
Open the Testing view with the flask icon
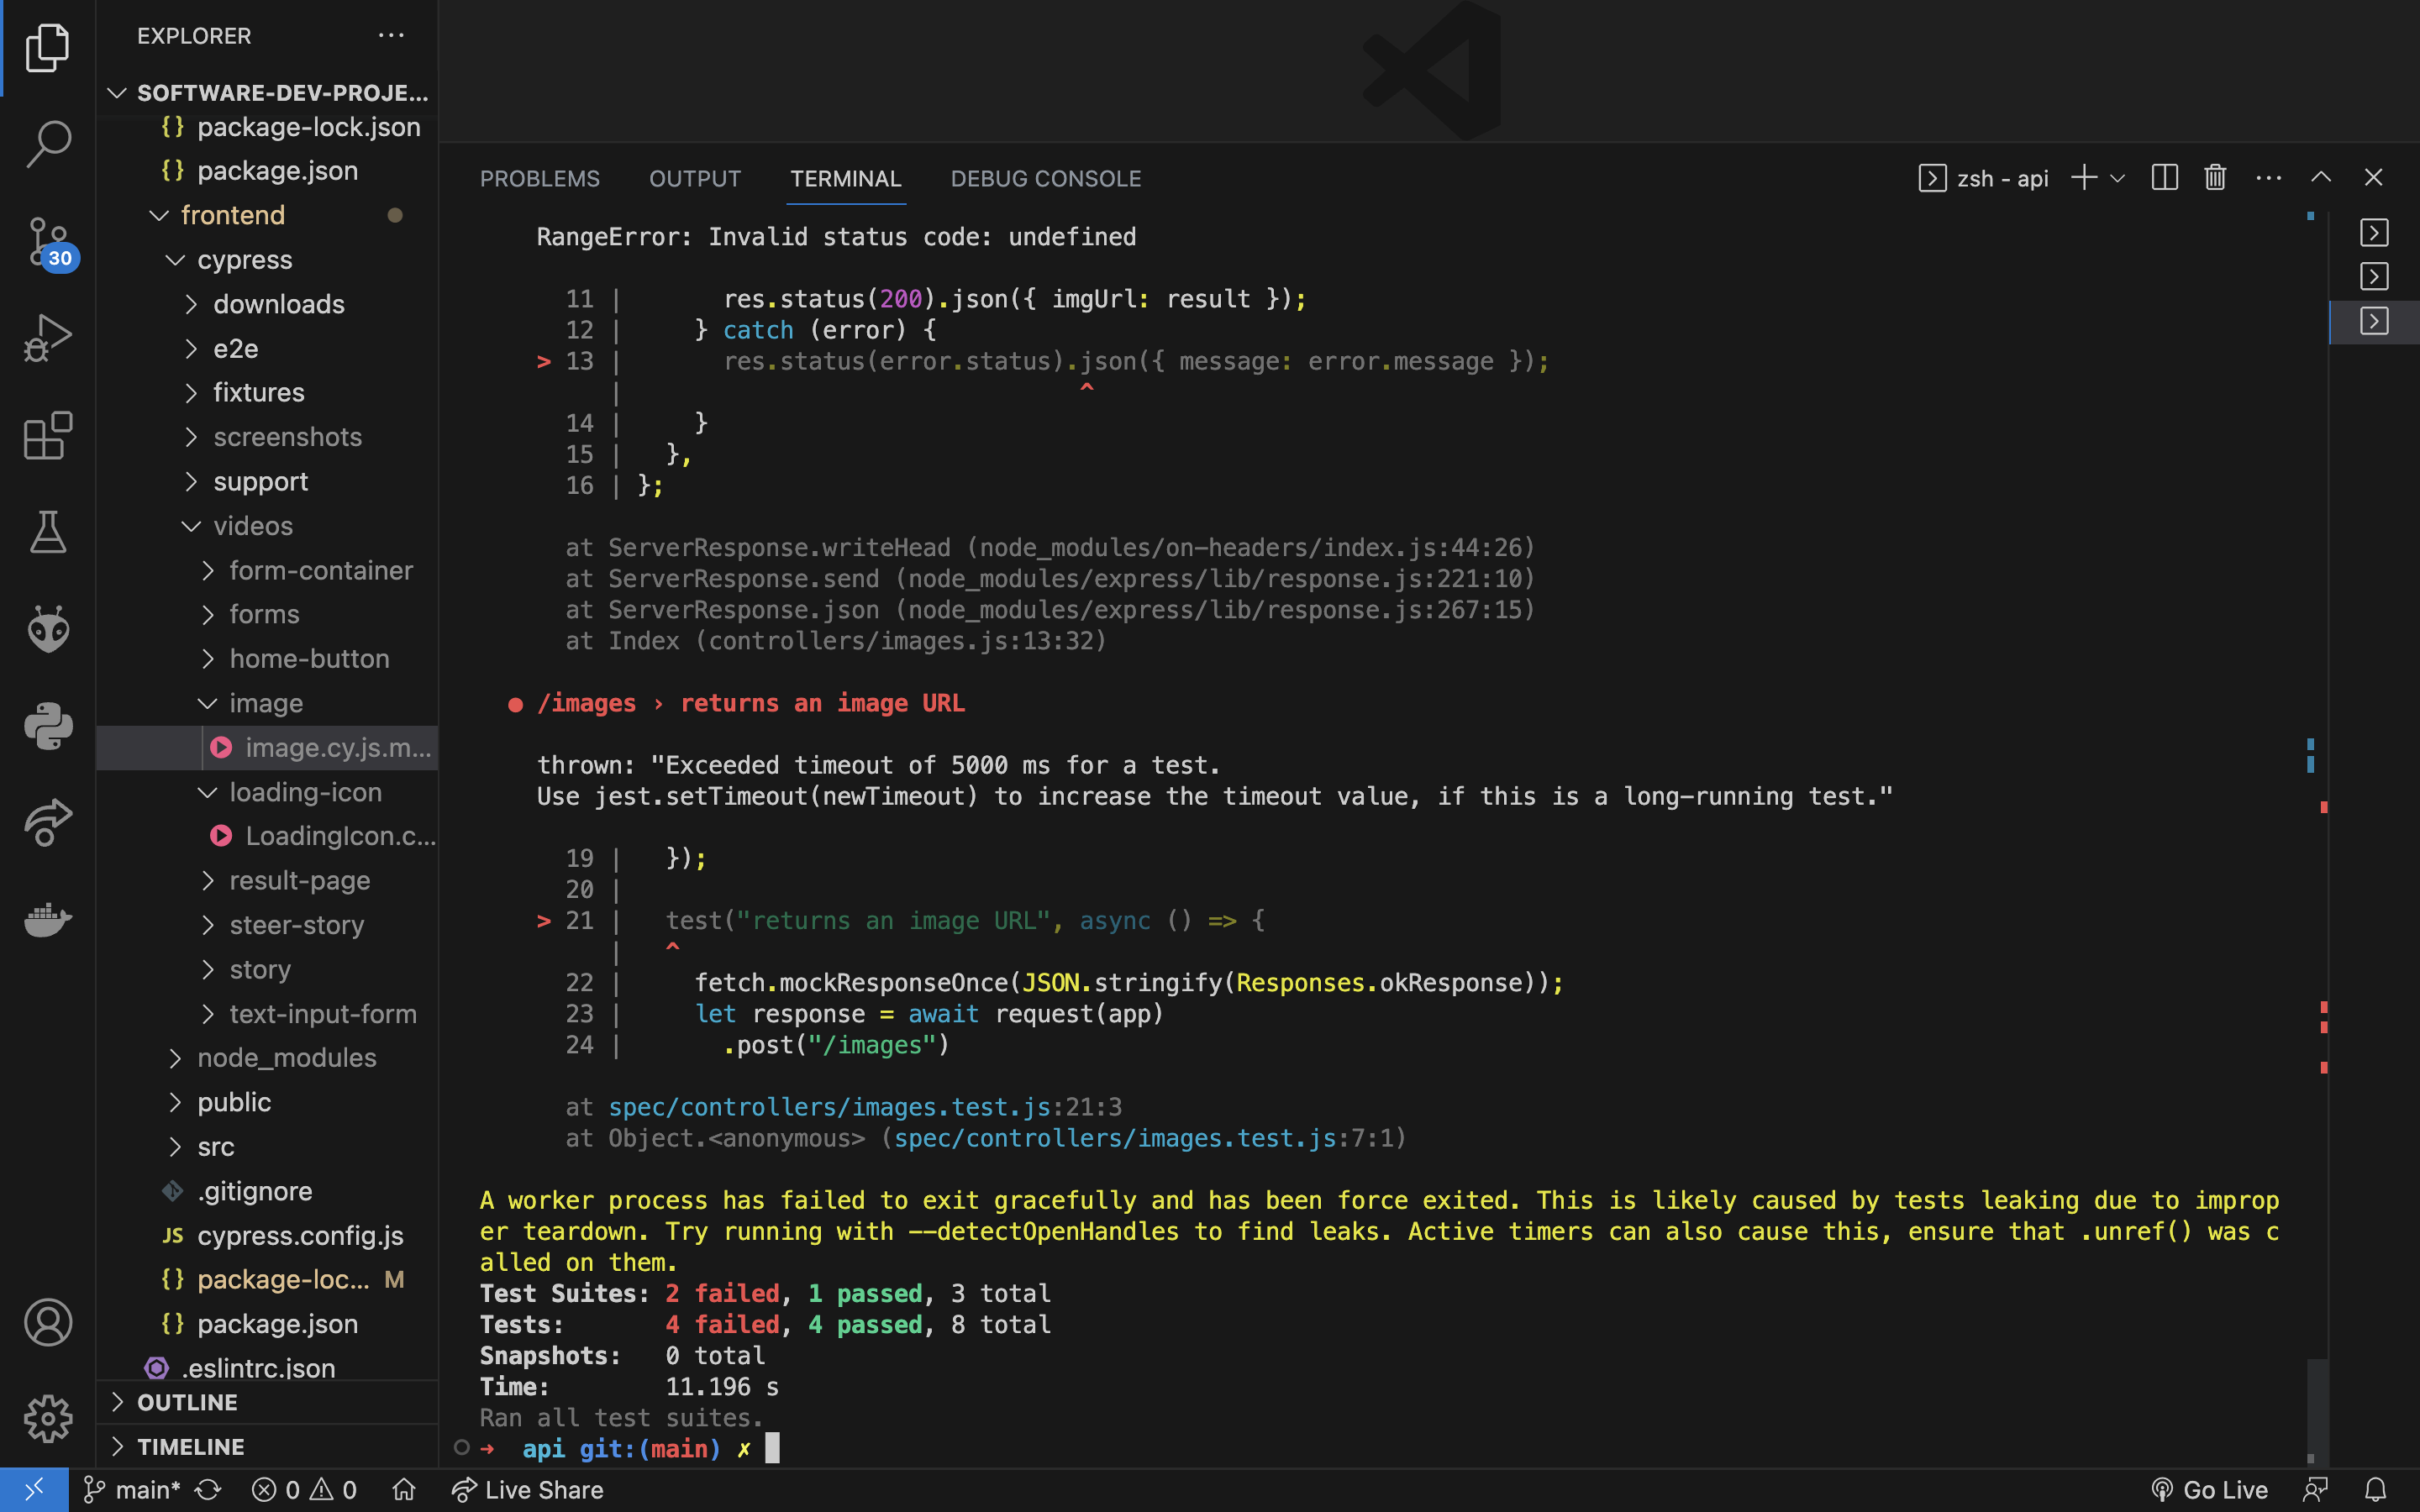pos(47,532)
